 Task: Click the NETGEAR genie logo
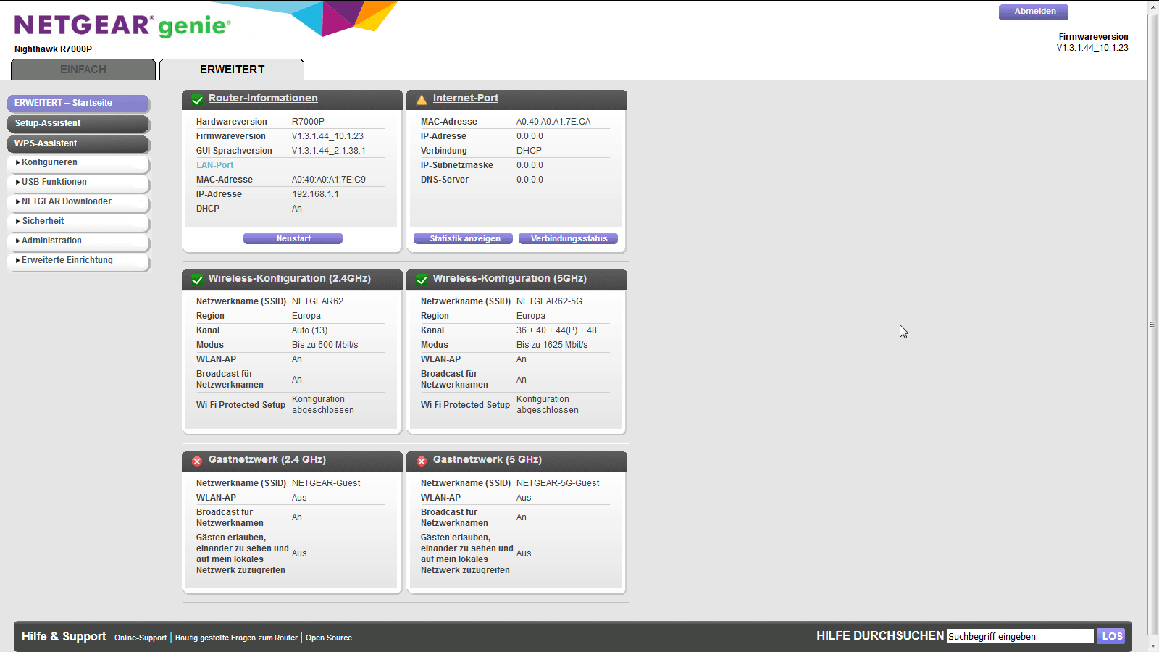coord(122,25)
